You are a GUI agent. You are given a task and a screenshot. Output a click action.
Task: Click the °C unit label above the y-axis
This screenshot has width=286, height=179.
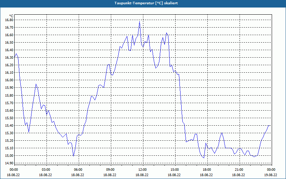pyautogui.click(x=11, y=16)
